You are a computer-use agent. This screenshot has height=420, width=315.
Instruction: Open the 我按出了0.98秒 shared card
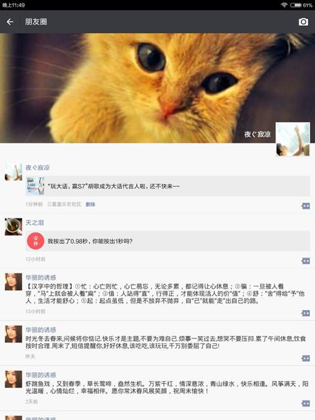pos(168,241)
